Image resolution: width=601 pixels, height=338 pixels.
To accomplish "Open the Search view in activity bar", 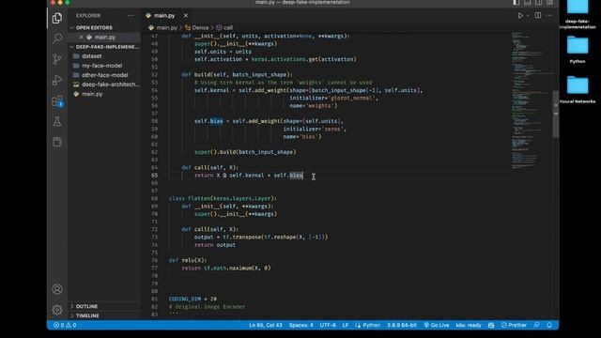I will pos(57,38).
